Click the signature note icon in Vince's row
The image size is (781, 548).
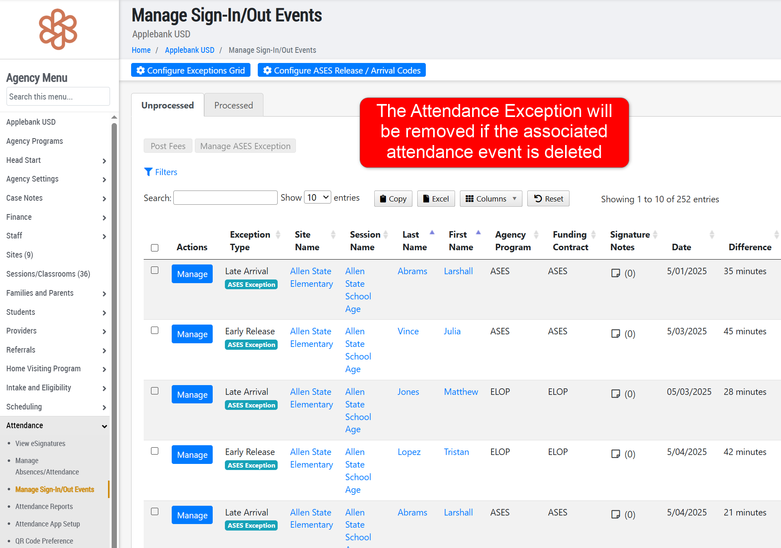click(615, 334)
